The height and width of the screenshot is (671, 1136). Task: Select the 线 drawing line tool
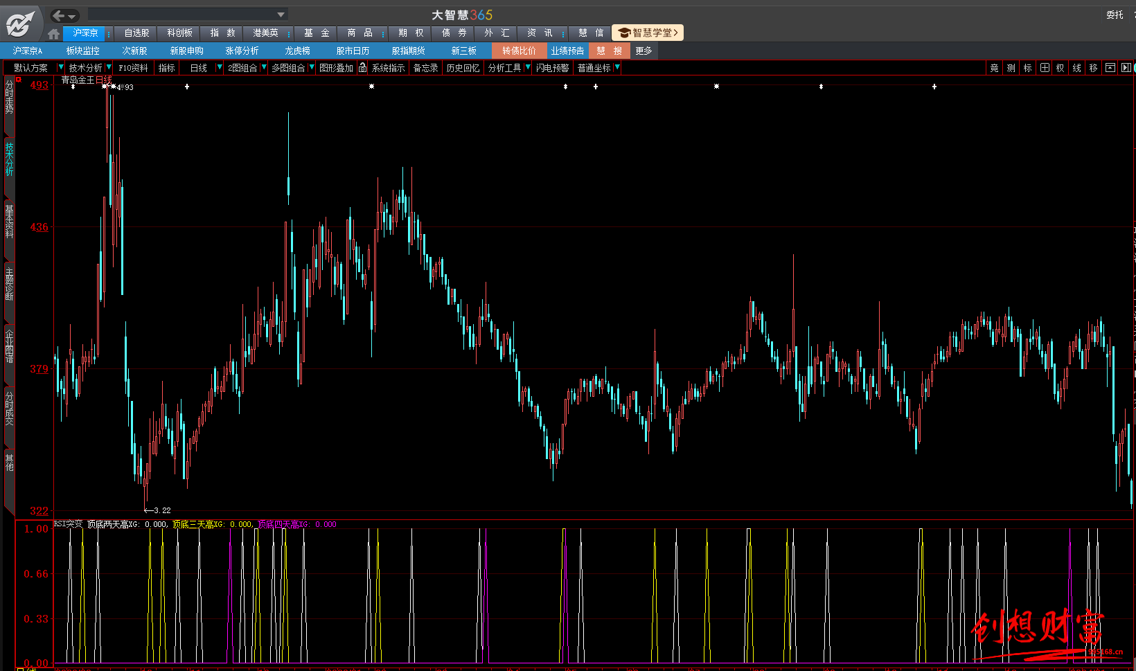(1076, 68)
